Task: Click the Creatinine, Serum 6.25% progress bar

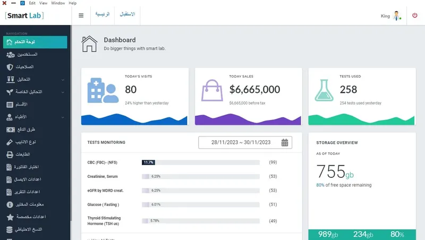Action: [x=201, y=176]
